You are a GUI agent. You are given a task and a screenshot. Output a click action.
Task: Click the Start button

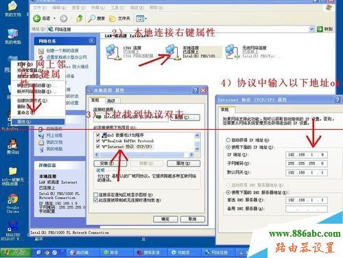tap(15, 253)
